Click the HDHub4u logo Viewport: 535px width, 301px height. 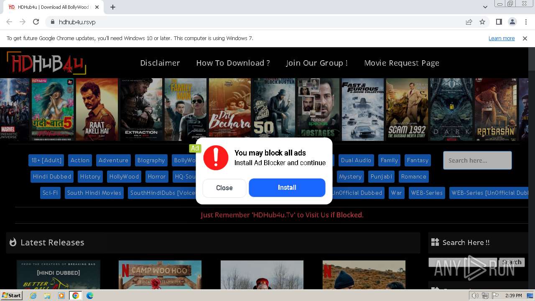(46, 64)
